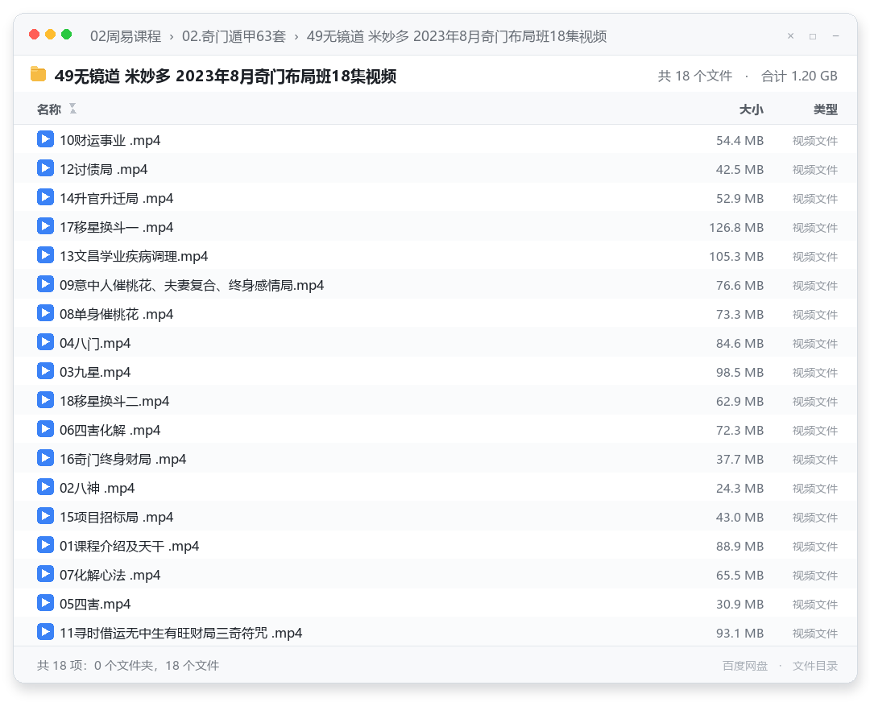The image size is (870, 702).
Task: Select file name 04八门.mp4
Action: tap(95, 343)
